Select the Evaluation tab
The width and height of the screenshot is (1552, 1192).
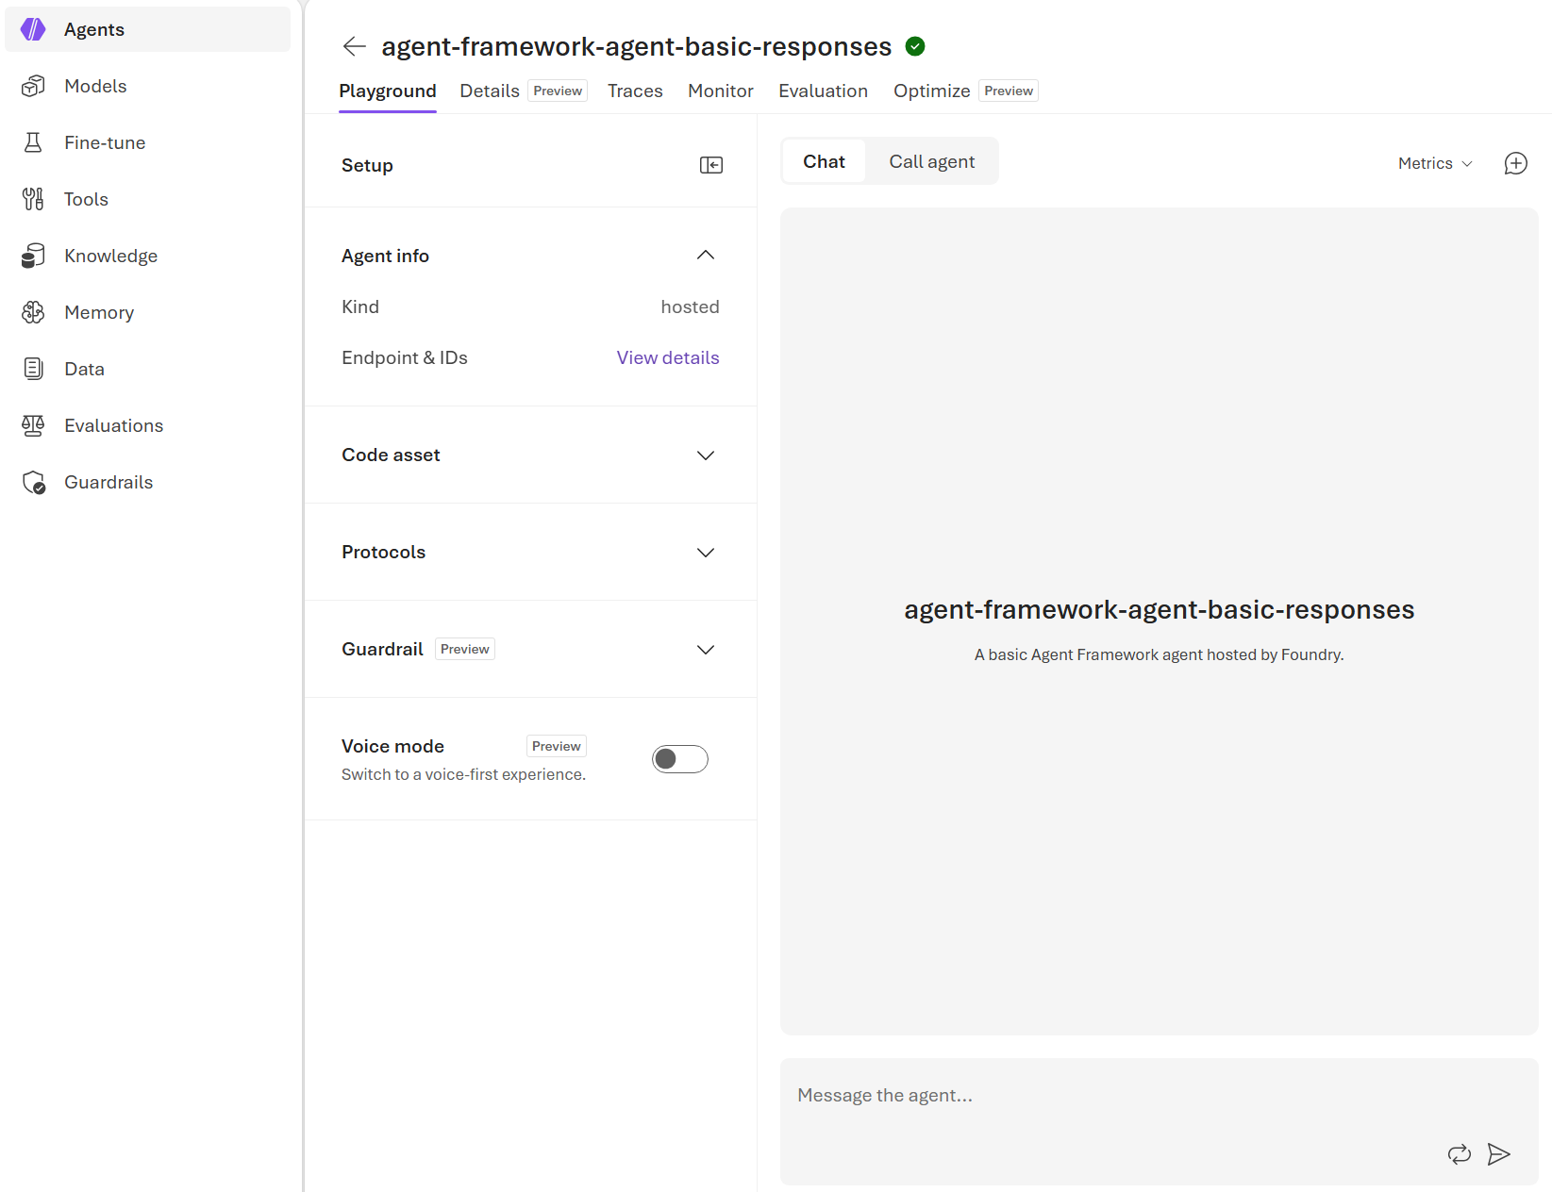pyautogui.click(x=823, y=91)
